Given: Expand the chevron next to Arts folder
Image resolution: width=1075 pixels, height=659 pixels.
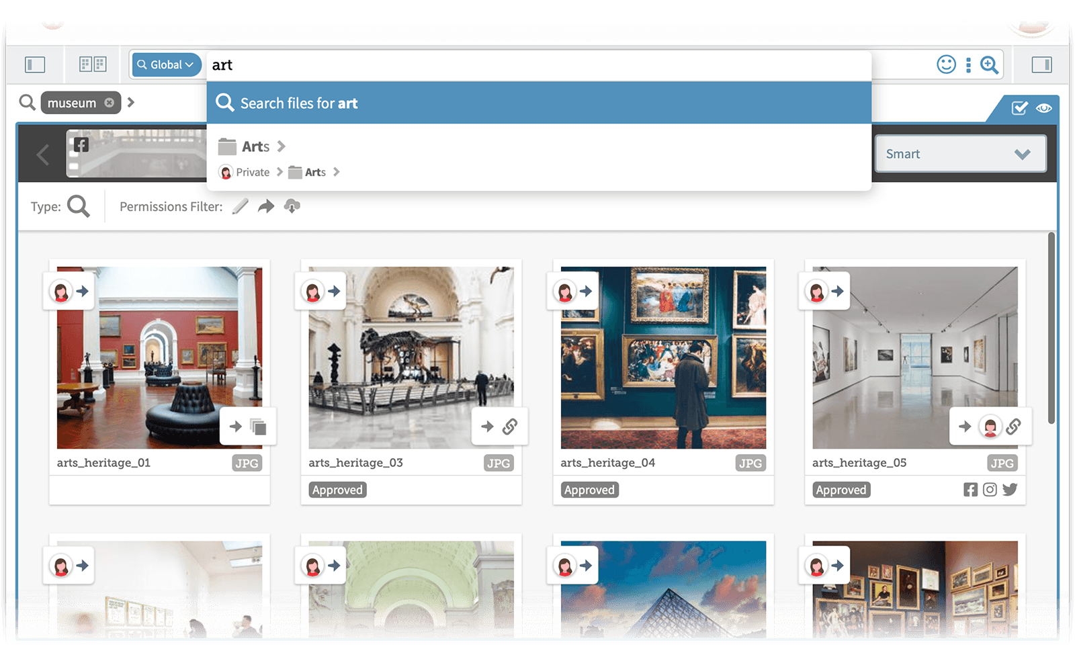Looking at the screenshot, I should [x=282, y=146].
